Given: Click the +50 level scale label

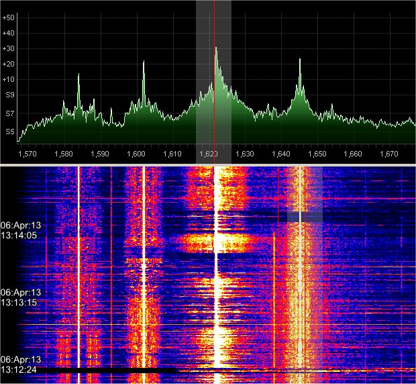Looking at the screenshot, I should (8, 18).
